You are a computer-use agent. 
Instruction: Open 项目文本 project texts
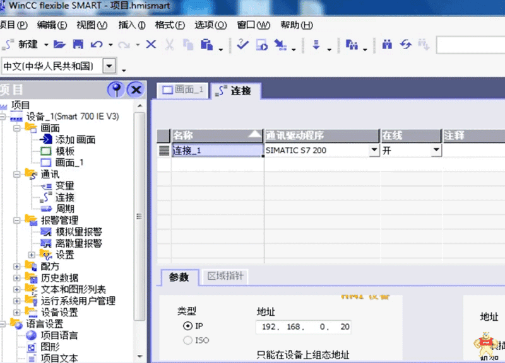(x=59, y=358)
